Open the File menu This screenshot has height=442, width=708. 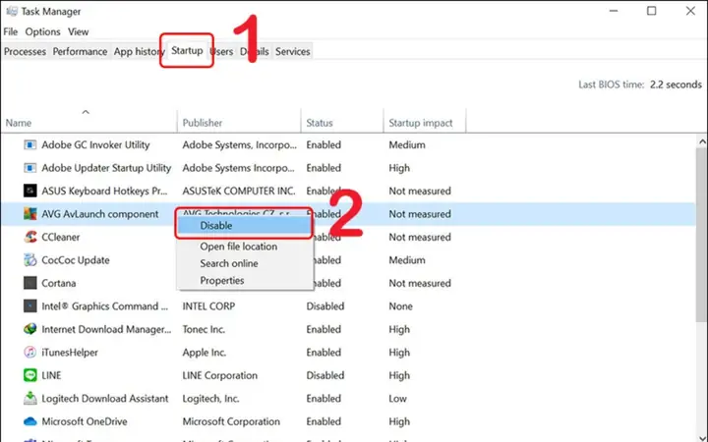(11, 31)
